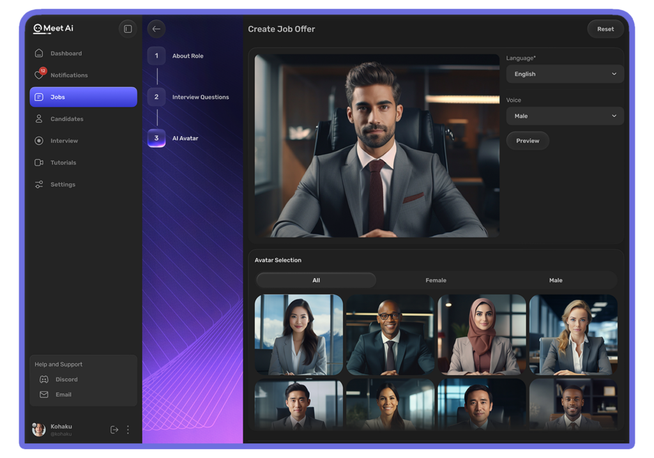This screenshot has width=654, height=458.
Task: Expand the Voice dropdown set to Male
Action: coord(565,116)
